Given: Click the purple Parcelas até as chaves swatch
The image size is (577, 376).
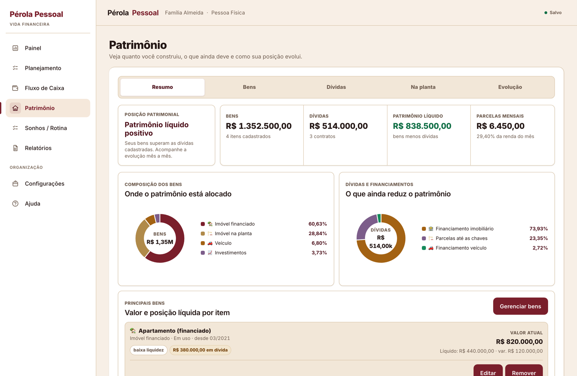Looking at the screenshot, I should tap(424, 238).
